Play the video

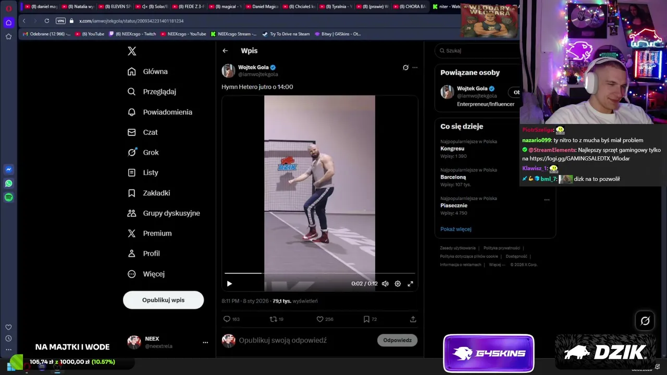(229, 284)
